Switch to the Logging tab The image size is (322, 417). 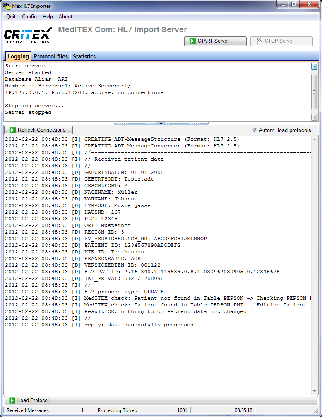[x=18, y=56]
